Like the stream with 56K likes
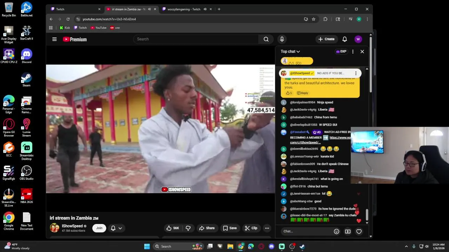 [173, 228]
